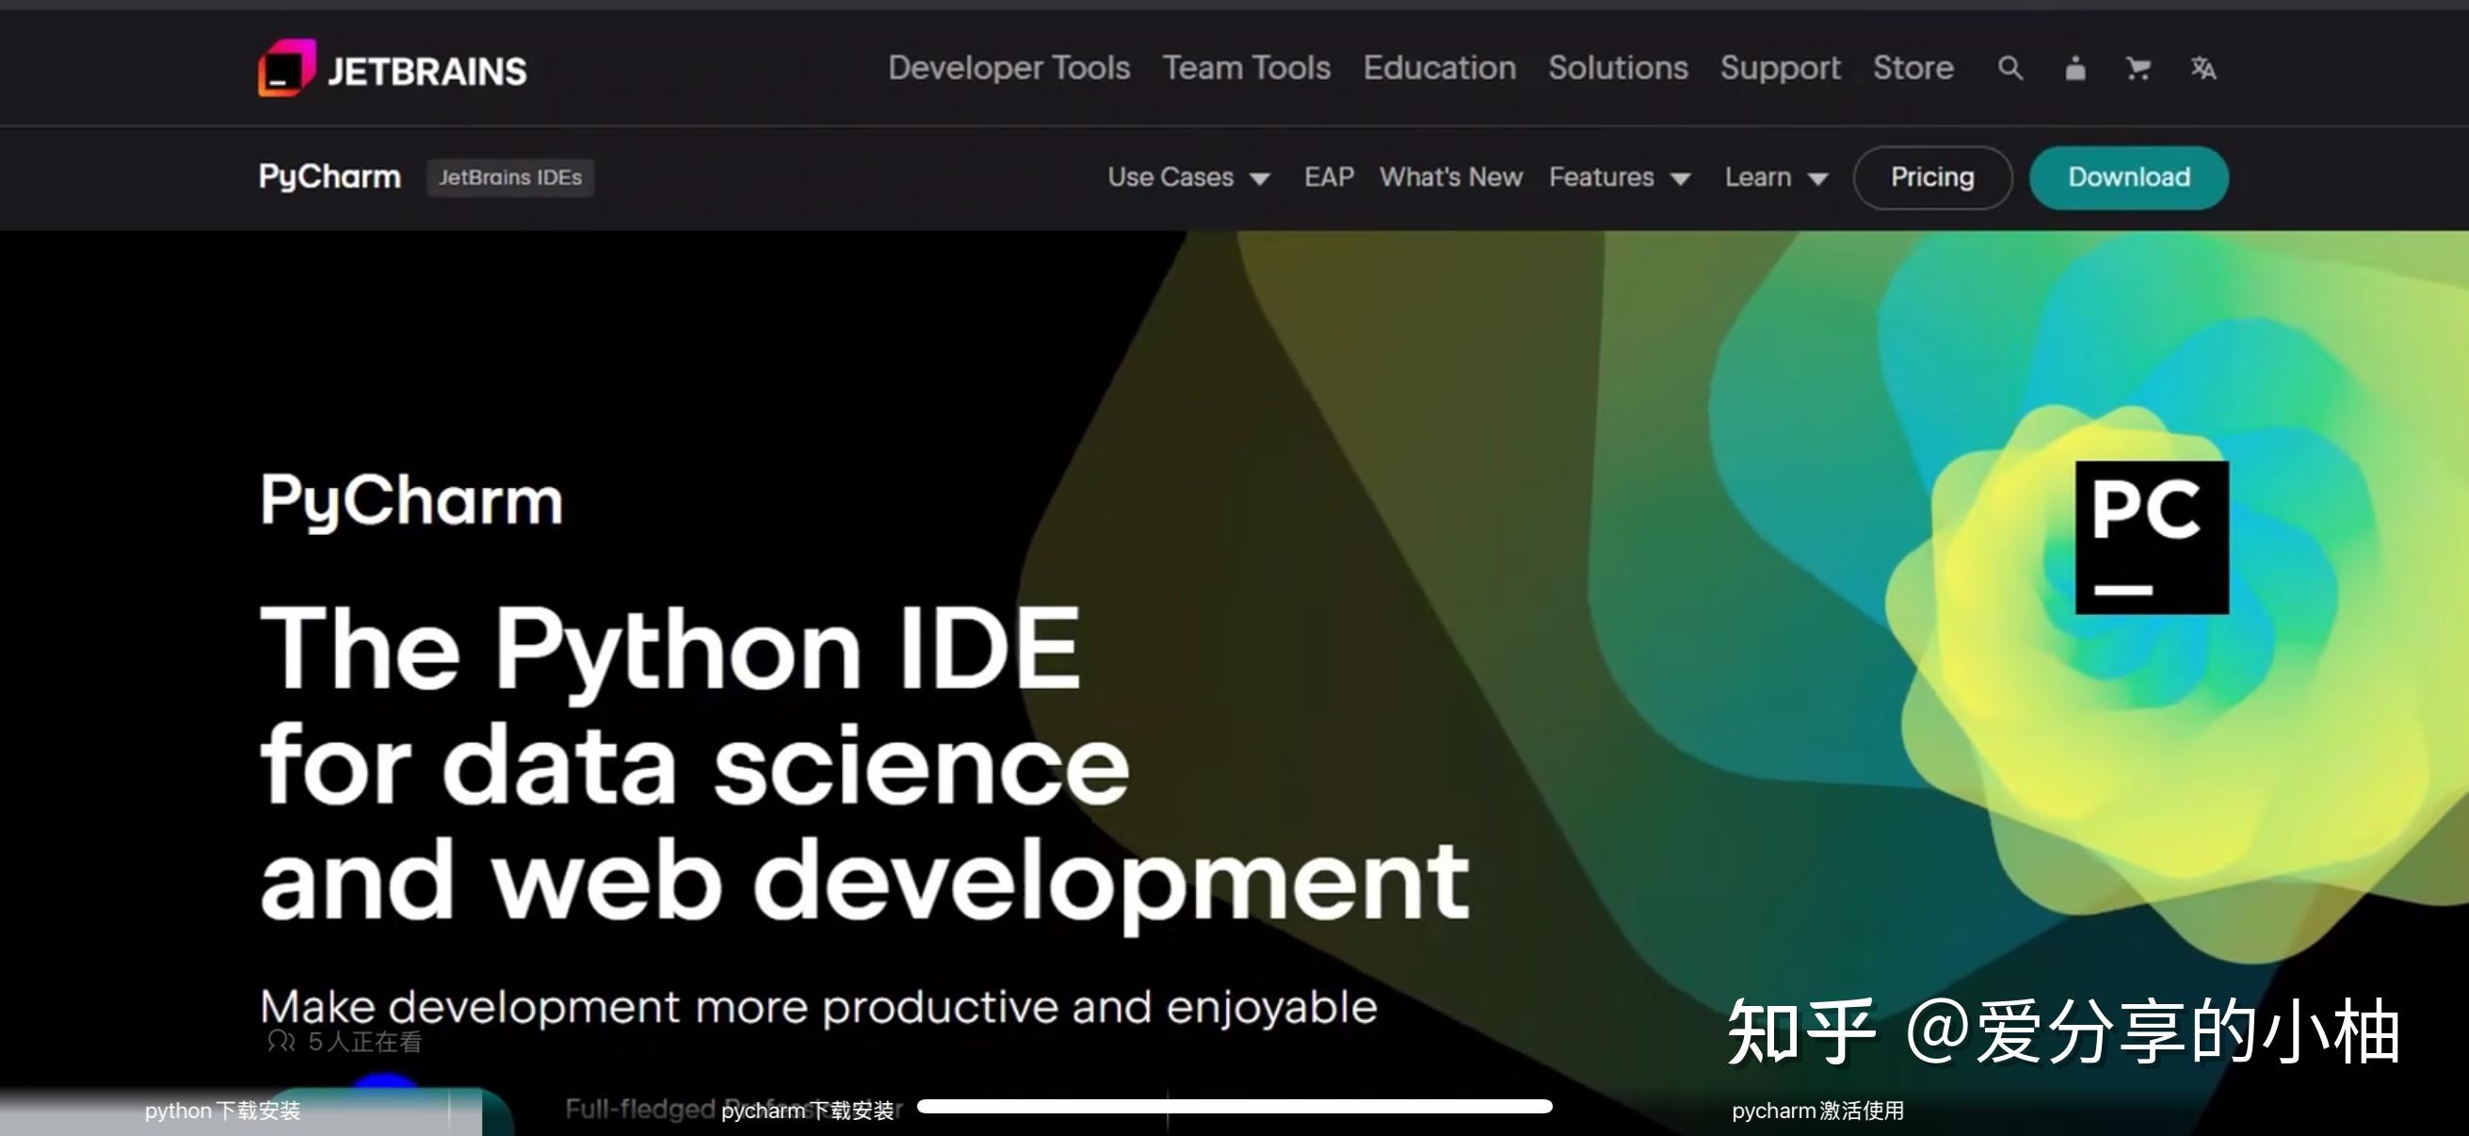Viewport: 2469px width, 1136px height.
Task: Open the Education menu item
Action: click(1439, 68)
